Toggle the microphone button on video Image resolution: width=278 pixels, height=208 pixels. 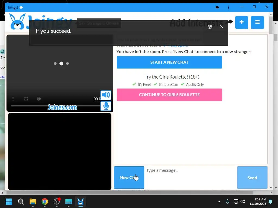coord(106,106)
